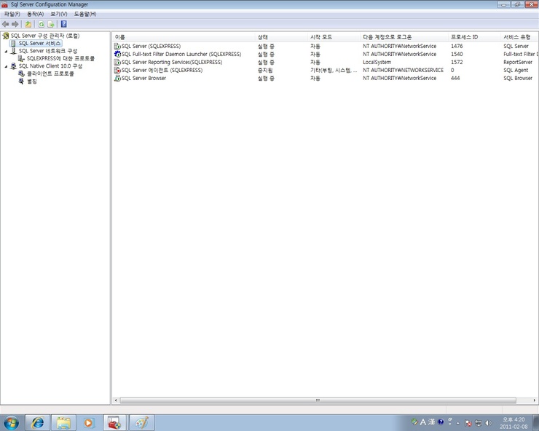Select SQL Full-text Filter Daemon Launcher service
539x431 pixels.
click(x=181, y=54)
